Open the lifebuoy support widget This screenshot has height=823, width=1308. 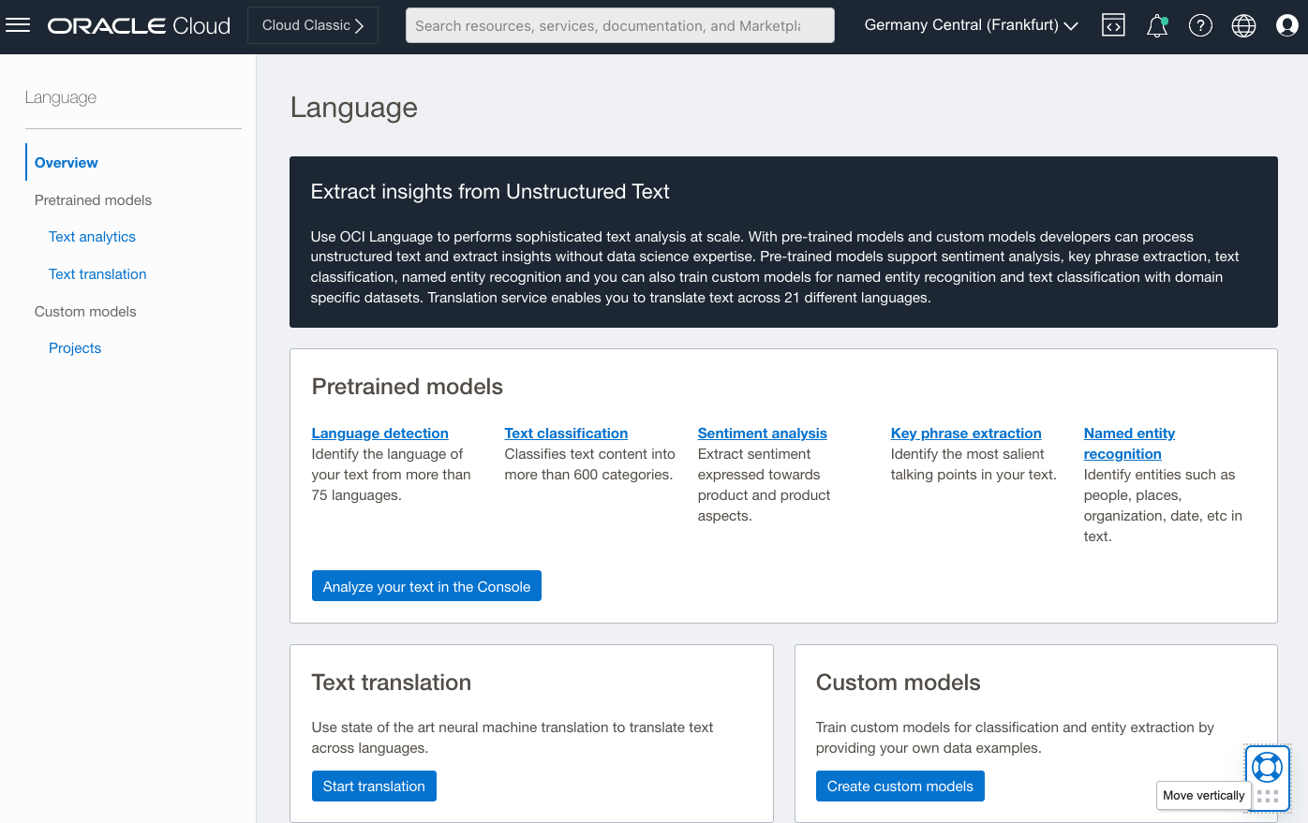pyautogui.click(x=1267, y=767)
